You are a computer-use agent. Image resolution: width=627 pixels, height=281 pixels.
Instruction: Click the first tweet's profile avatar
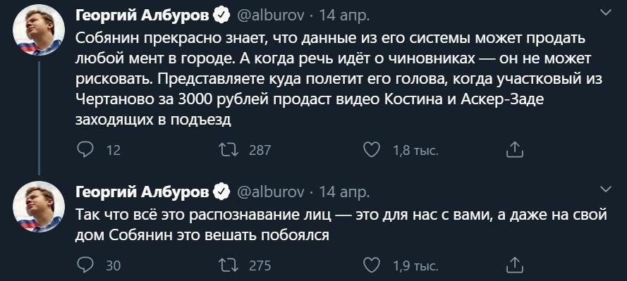[x=39, y=30]
